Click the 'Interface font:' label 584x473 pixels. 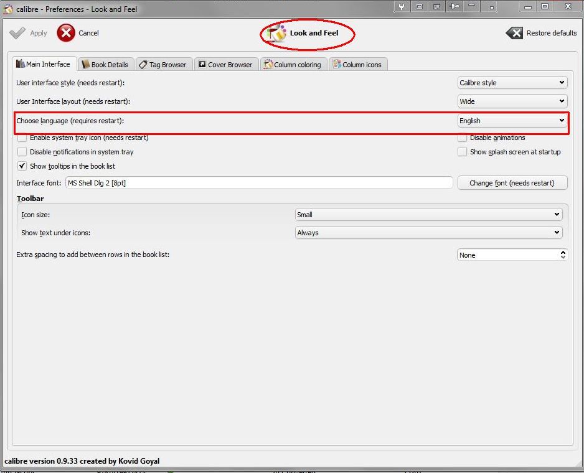click(x=39, y=183)
